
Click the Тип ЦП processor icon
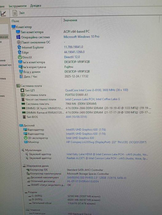click(x=22, y=90)
